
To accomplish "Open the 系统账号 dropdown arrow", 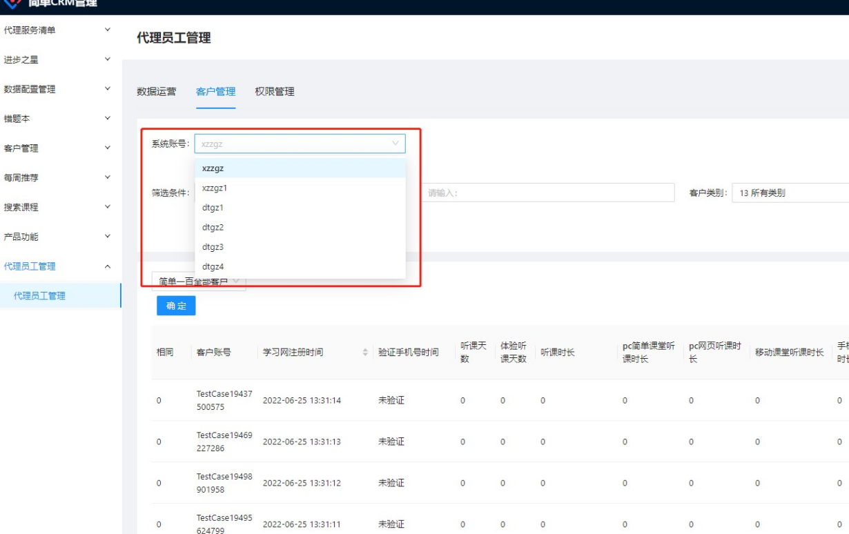I will [395, 144].
